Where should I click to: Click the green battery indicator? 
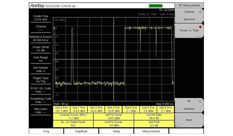(156, 6)
